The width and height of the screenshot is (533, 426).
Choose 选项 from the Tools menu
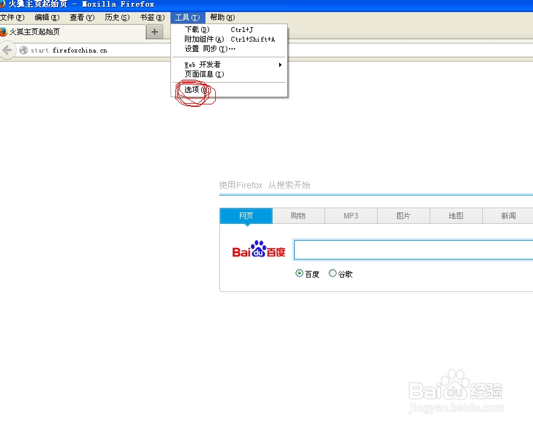point(230,90)
